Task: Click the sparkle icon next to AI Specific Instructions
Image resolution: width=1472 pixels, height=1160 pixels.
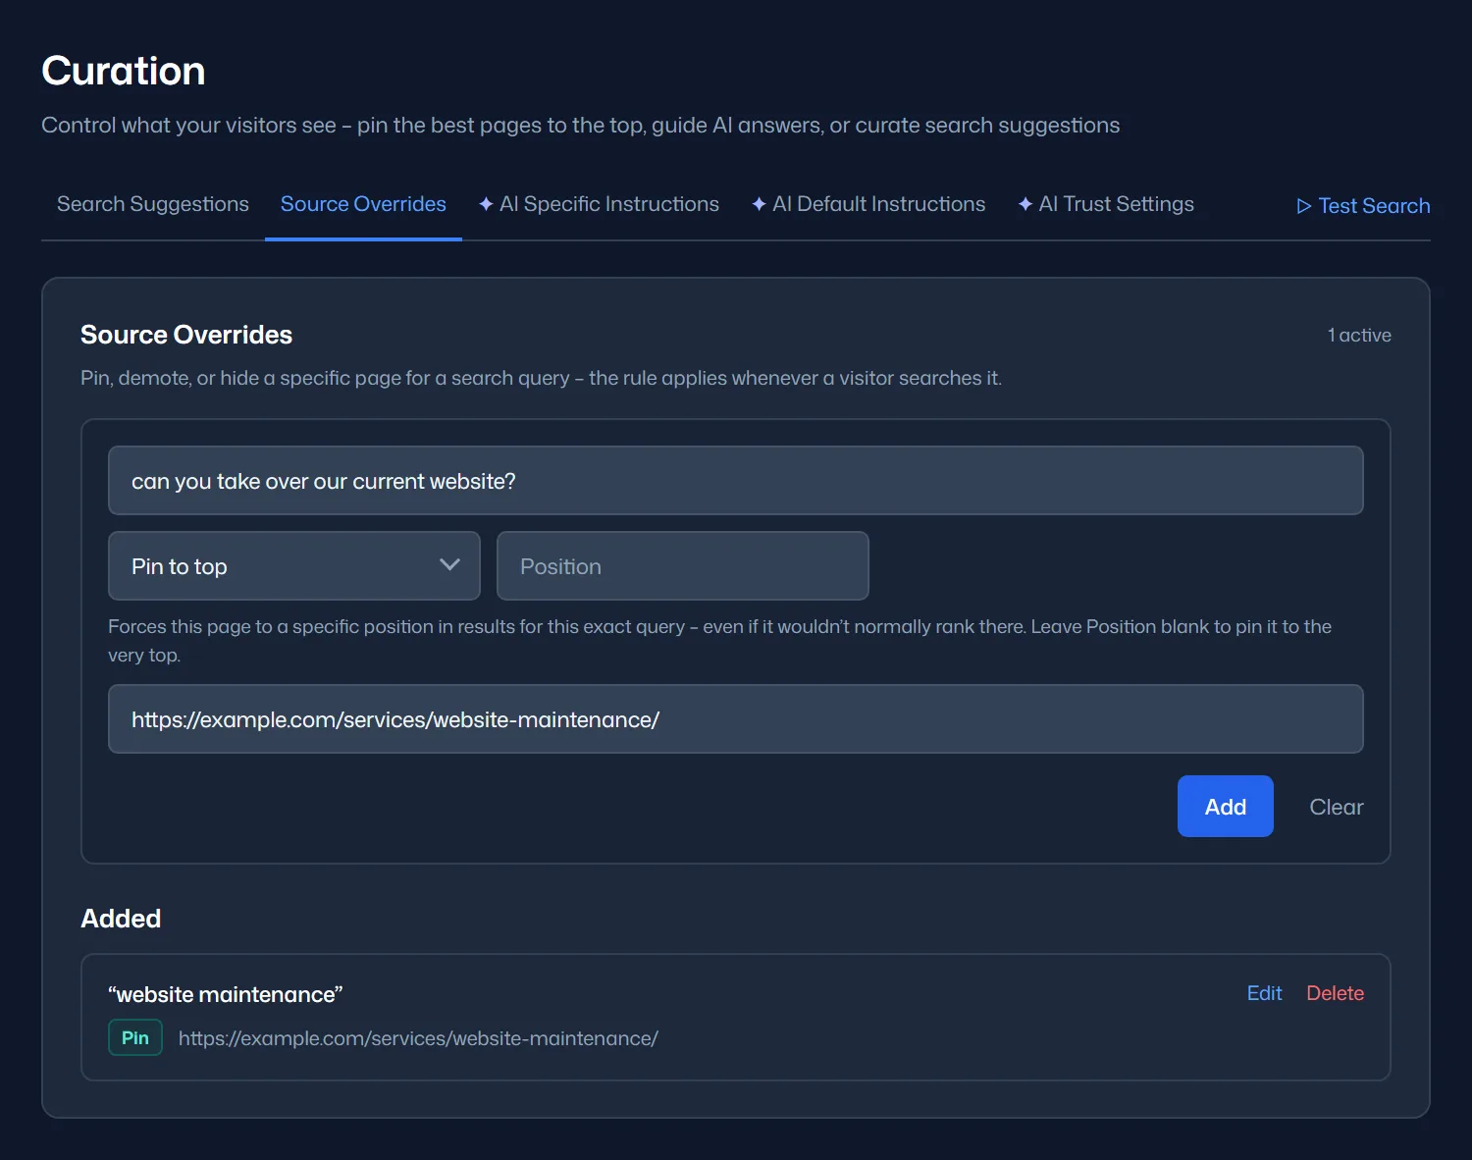Action: click(486, 204)
